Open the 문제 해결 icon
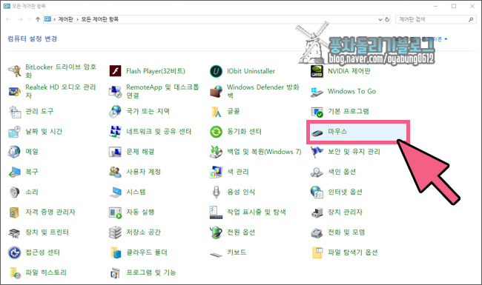This screenshot has width=482, height=285. (115, 152)
